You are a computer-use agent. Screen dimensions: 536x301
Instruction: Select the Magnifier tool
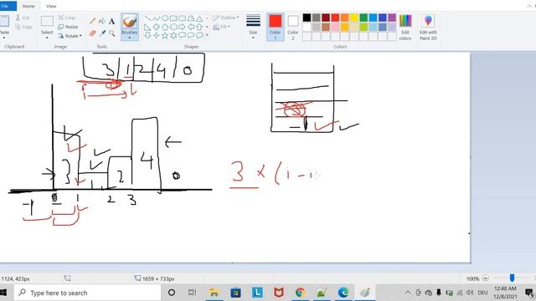pyautogui.click(x=111, y=33)
